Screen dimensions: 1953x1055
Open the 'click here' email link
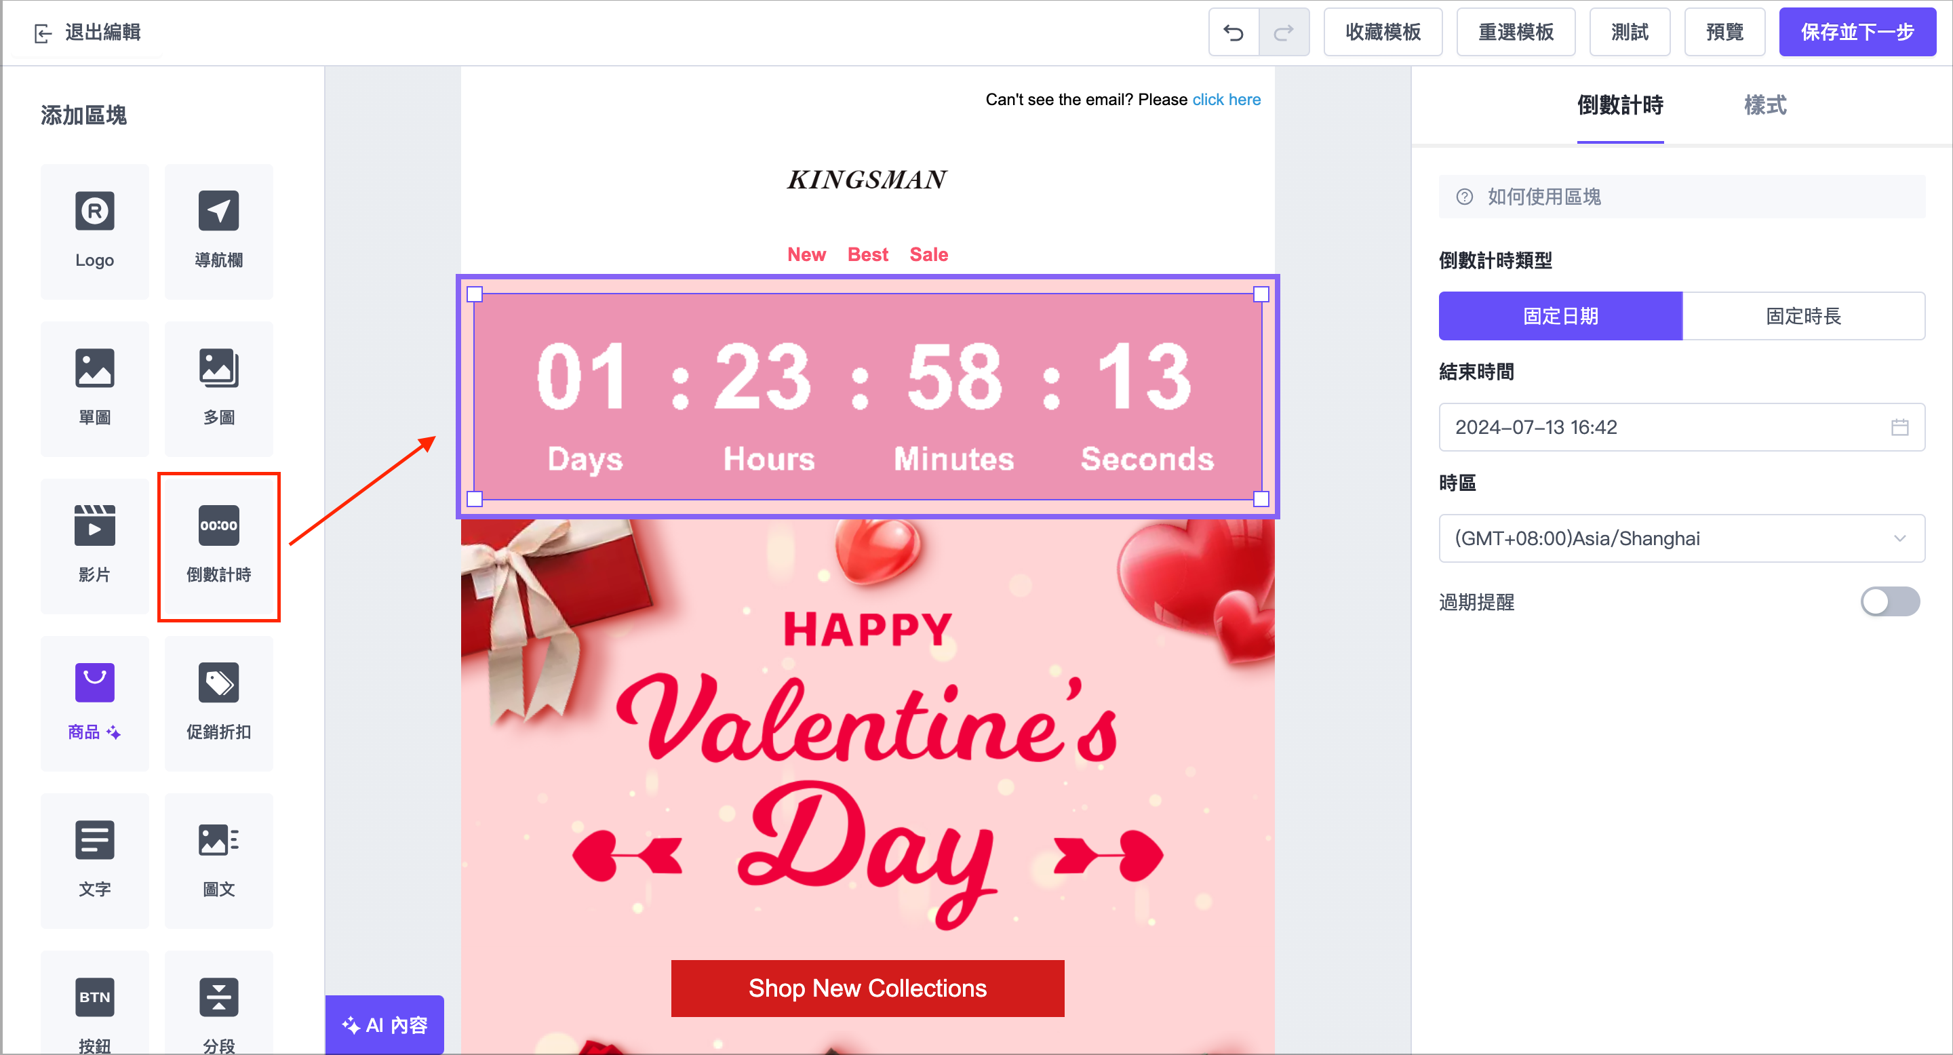[x=1226, y=99]
